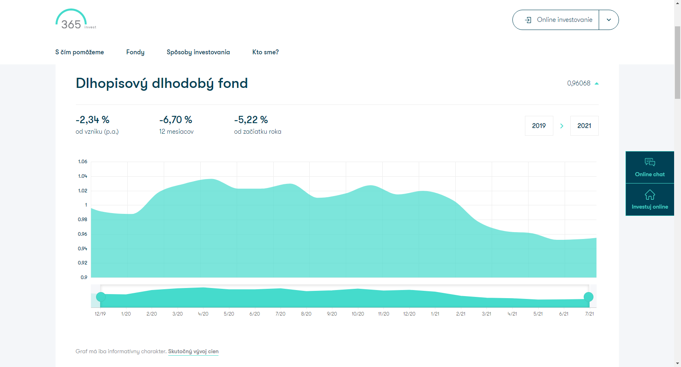Open the Kto sme? menu item
The height and width of the screenshot is (367, 681).
[266, 52]
